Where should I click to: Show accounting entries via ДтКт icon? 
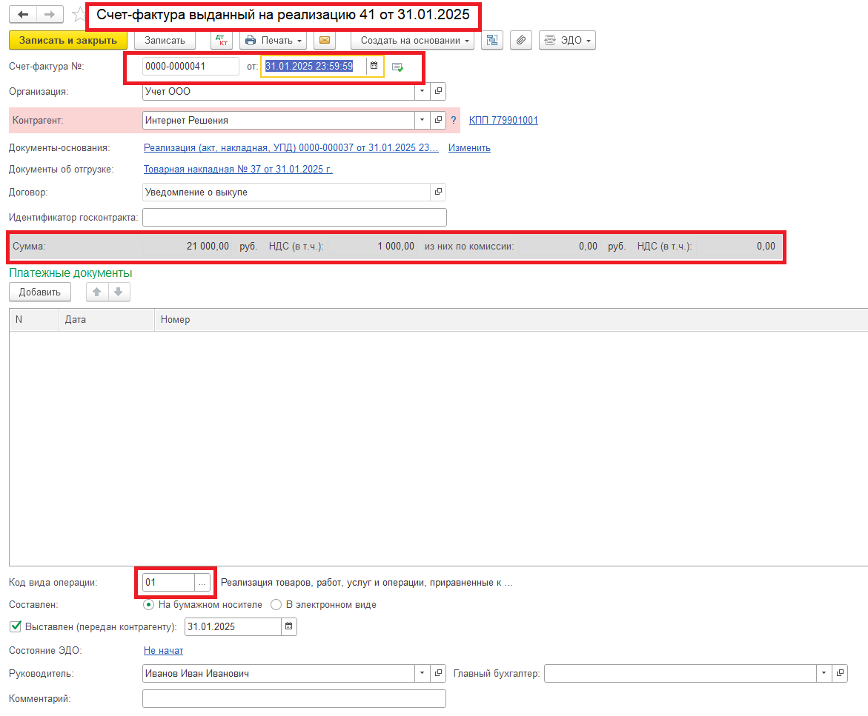[x=222, y=41]
